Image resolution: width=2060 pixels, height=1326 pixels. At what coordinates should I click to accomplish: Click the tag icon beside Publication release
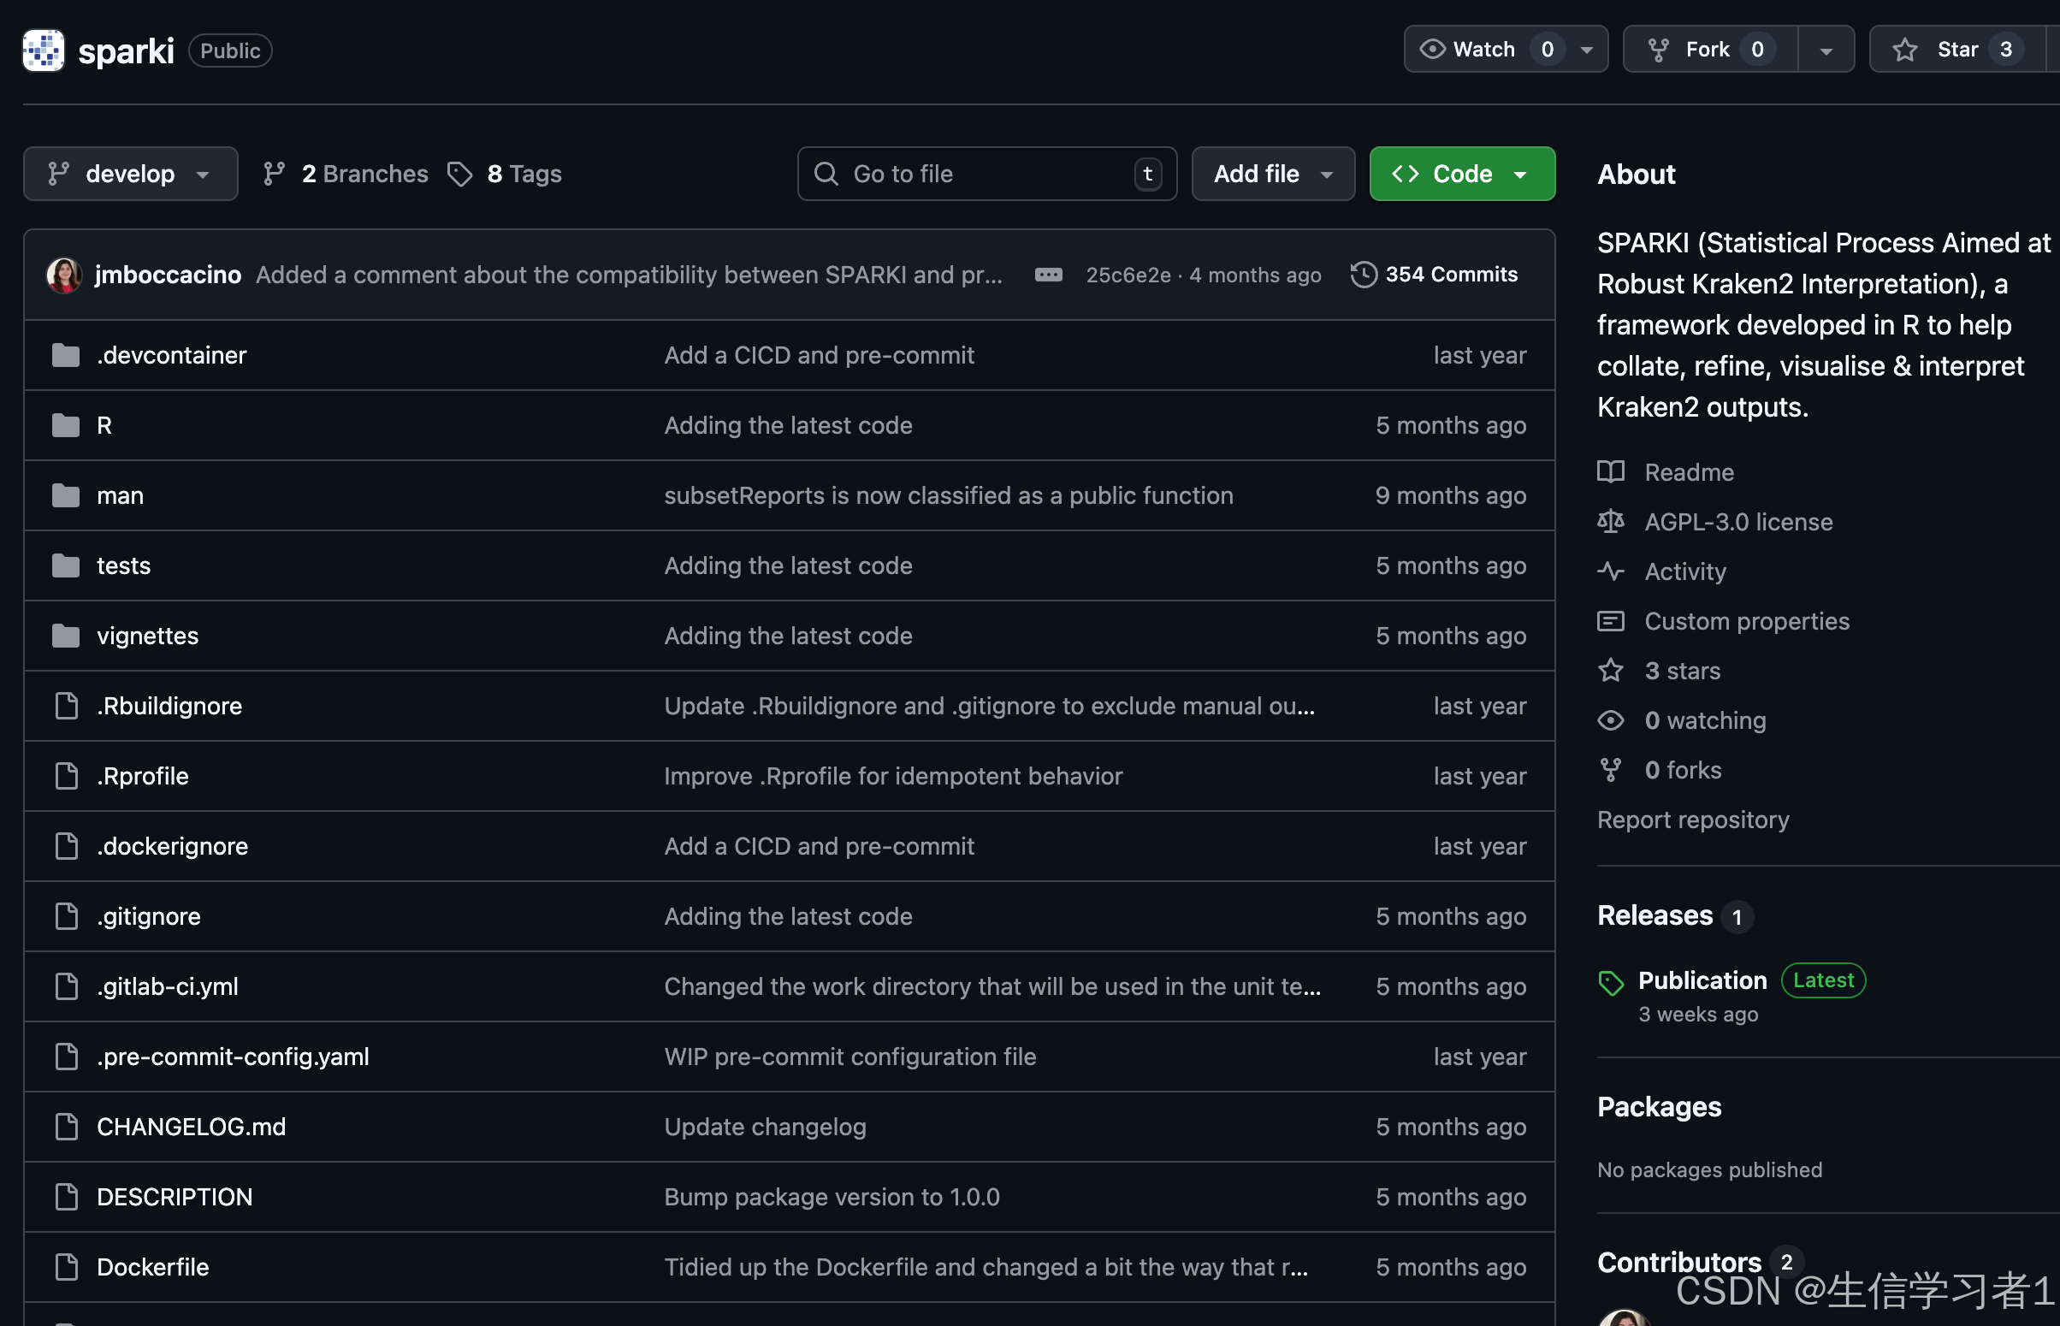click(x=1611, y=982)
